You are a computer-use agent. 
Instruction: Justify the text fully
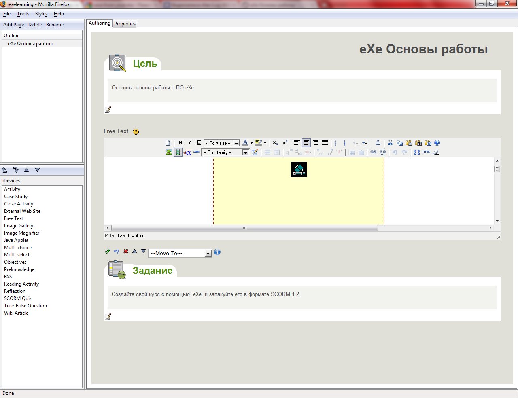pos(325,143)
